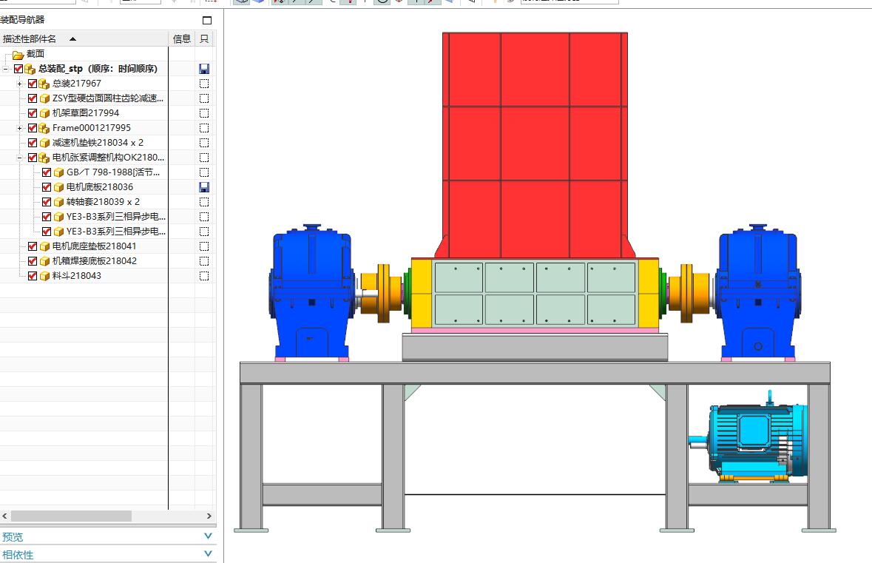Select the 机架草图217994 row label
The height and width of the screenshot is (563, 872).
[x=86, y=113]
